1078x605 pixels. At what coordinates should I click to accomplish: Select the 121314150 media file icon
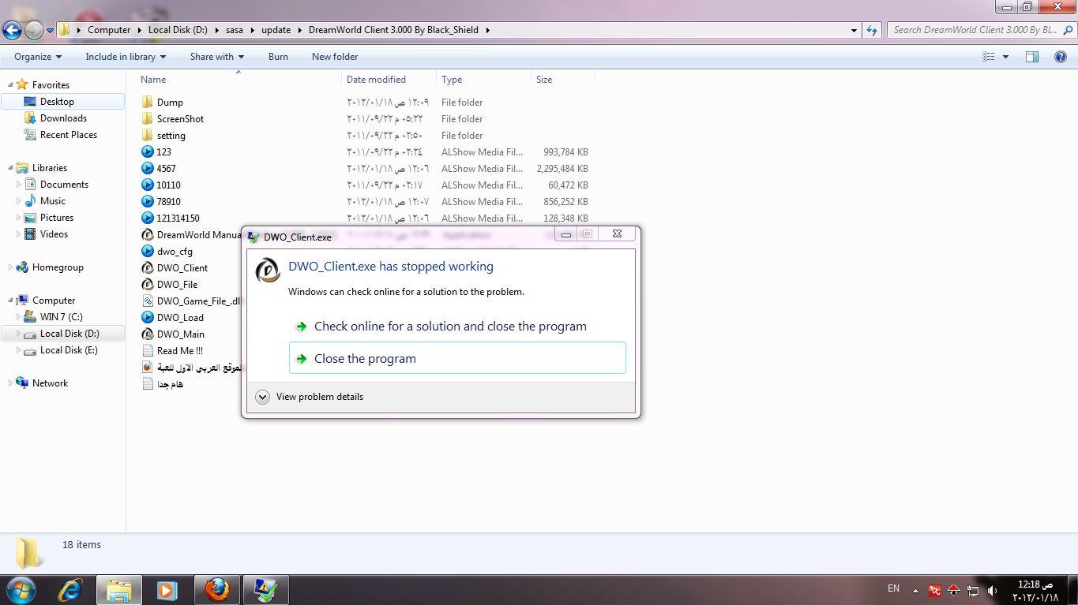(148, 218)
